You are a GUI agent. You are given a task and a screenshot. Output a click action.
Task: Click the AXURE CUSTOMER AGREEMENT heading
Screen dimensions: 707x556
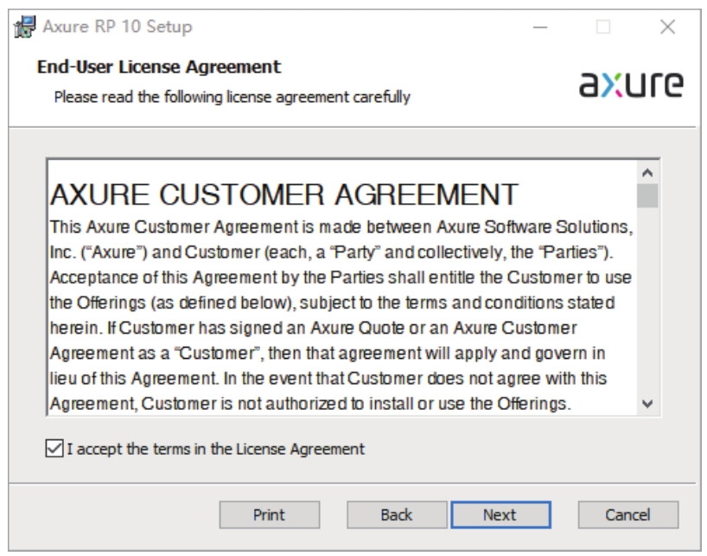click(x=284, y=195)
